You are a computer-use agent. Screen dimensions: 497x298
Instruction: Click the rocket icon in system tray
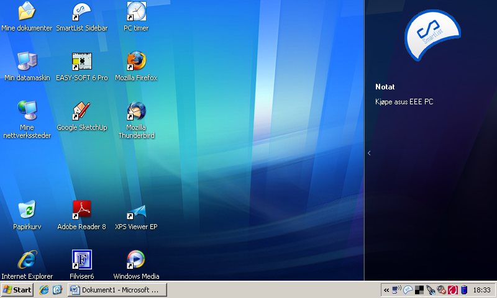(x=431, y=290)
